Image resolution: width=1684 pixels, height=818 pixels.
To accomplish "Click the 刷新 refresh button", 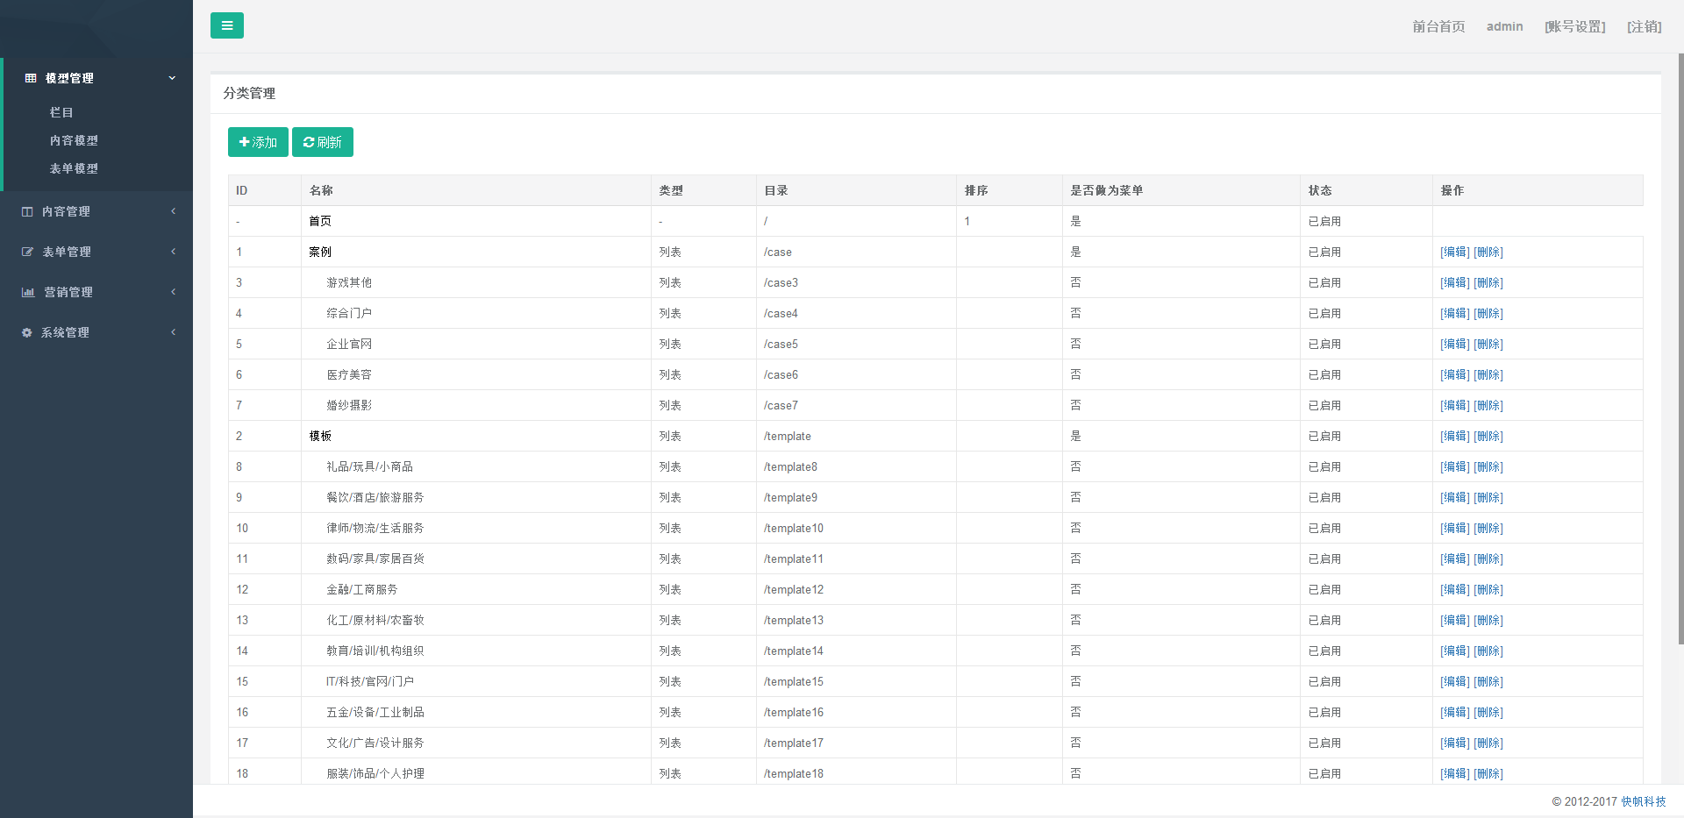I will click(323, 142).
